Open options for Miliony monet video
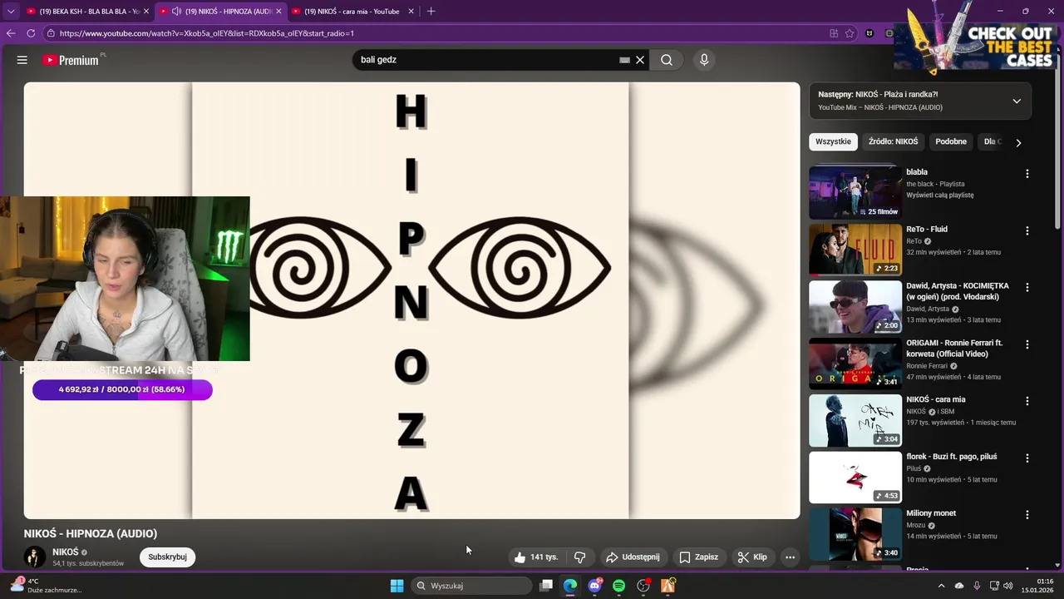This screenshot has width=1064, height=599. (x=1027, y=515)
